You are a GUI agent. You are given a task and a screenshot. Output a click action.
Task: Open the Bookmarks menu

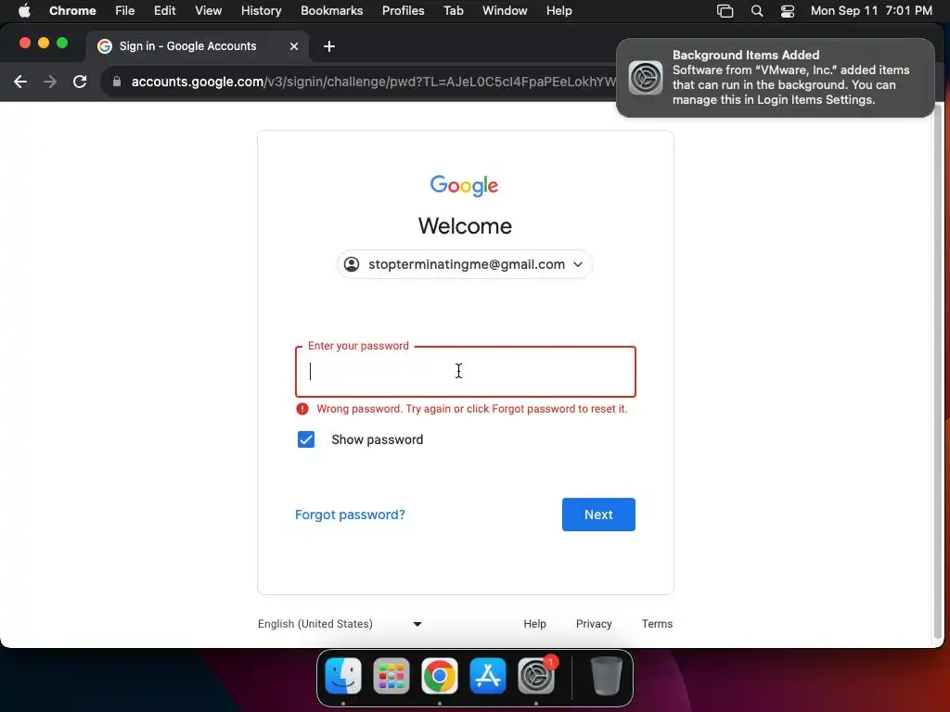click(331, 11)
